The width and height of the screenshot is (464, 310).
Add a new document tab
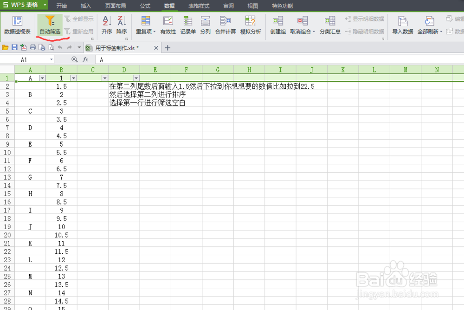point(168,48)
